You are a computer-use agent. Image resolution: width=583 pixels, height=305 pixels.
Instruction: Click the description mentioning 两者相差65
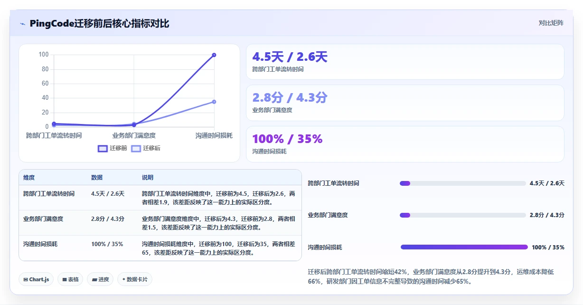218,248
